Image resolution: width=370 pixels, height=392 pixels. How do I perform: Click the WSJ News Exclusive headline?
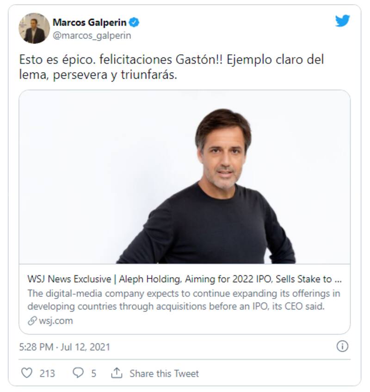pyautogui.click(x=185, y=279)
